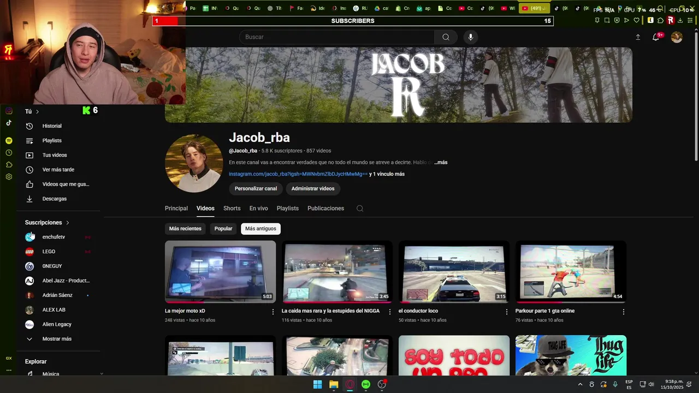699x393 pixels.
Task: Search within channel magnifier icon
Action: [360, 209]
